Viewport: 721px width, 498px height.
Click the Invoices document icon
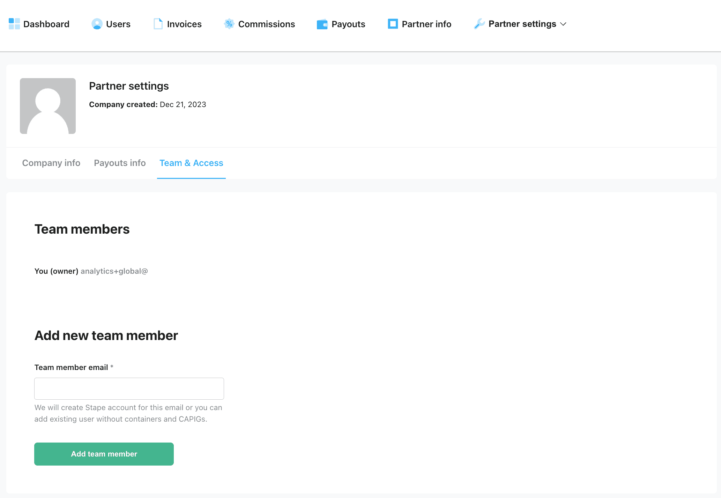pyautogui.click(x=158, y=24)
